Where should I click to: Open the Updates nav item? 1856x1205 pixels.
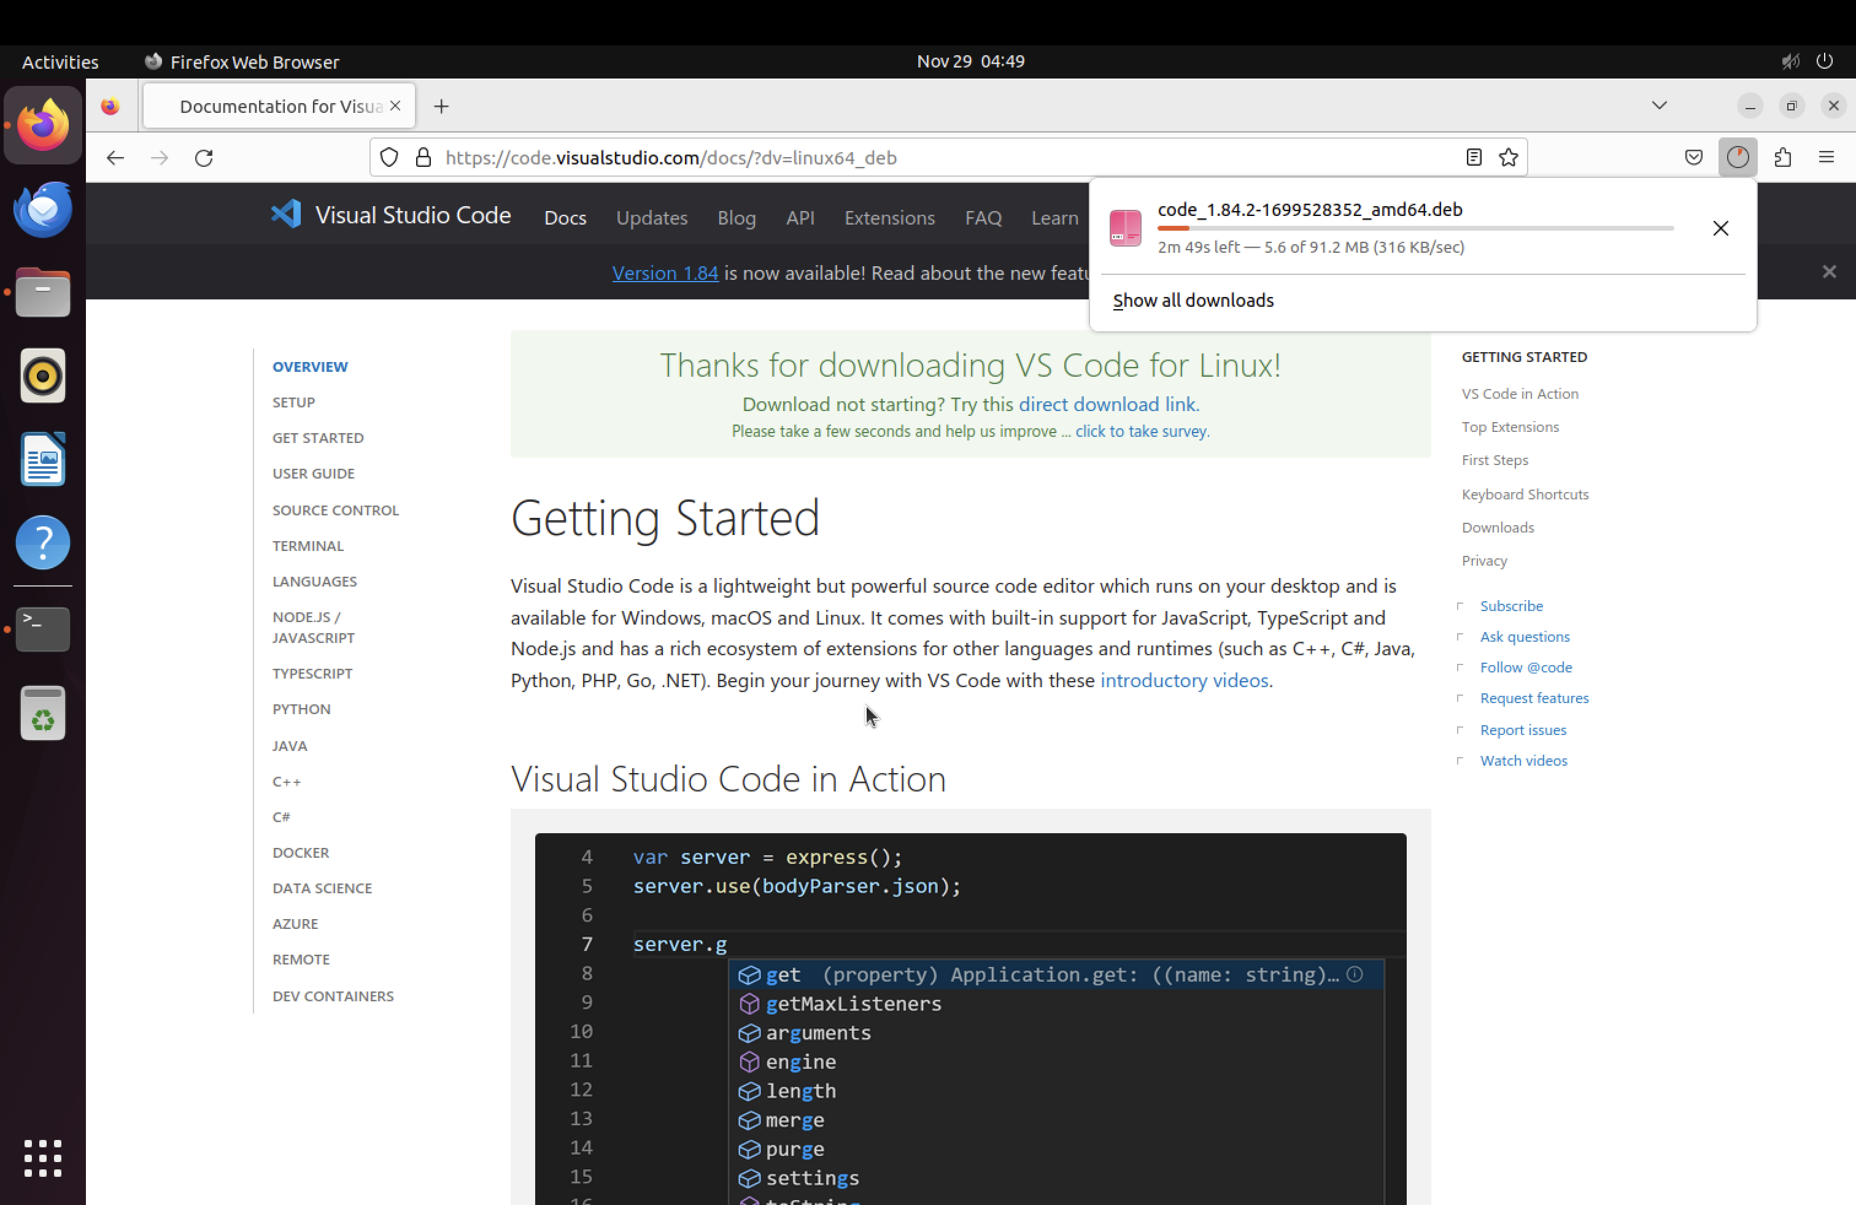[x=652, y=217]
